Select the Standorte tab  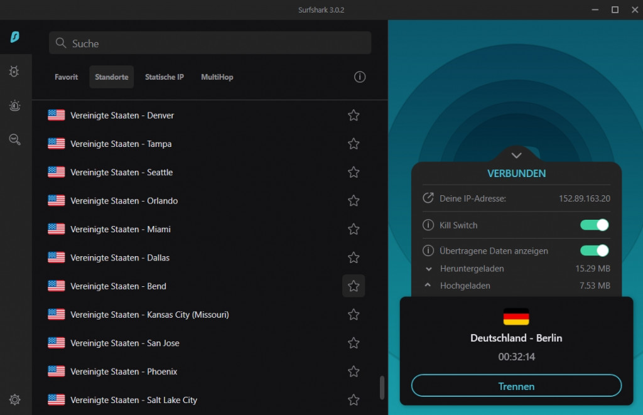[112, 77]
